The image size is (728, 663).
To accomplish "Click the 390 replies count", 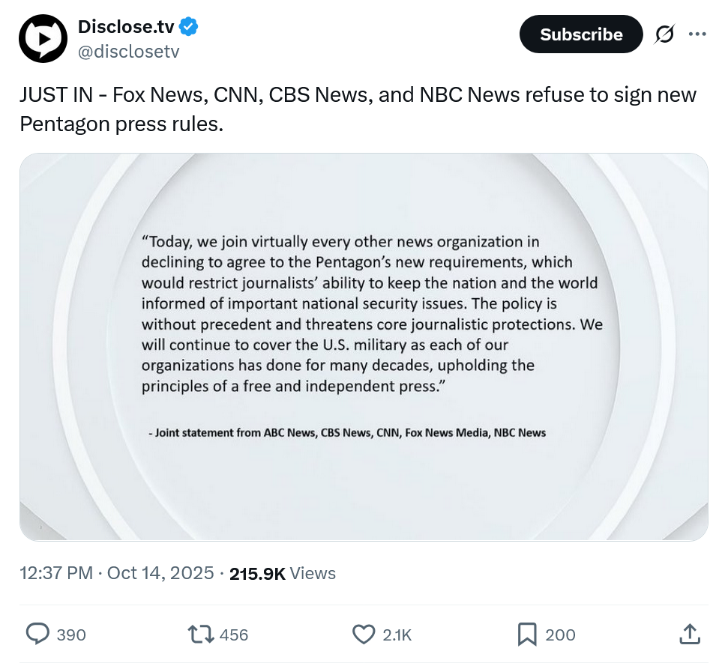I will (71, 635).
